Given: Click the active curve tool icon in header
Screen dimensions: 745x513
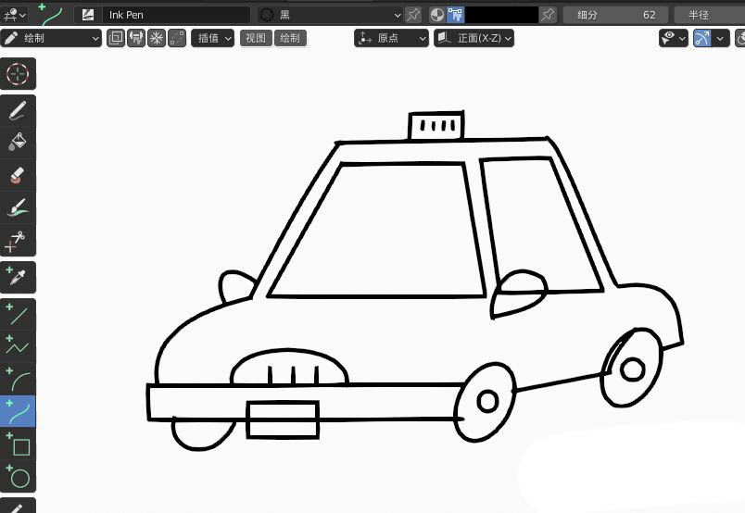Looking at the screenshot, I should pyautogui.click(x=51, y=14).
